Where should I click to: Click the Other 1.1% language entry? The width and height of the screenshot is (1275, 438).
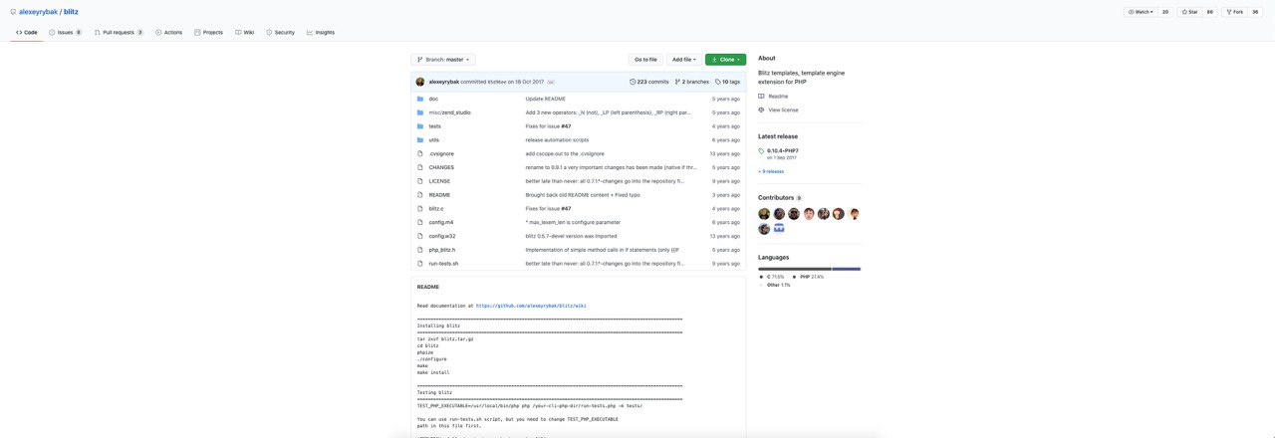[x=775, y=285]
